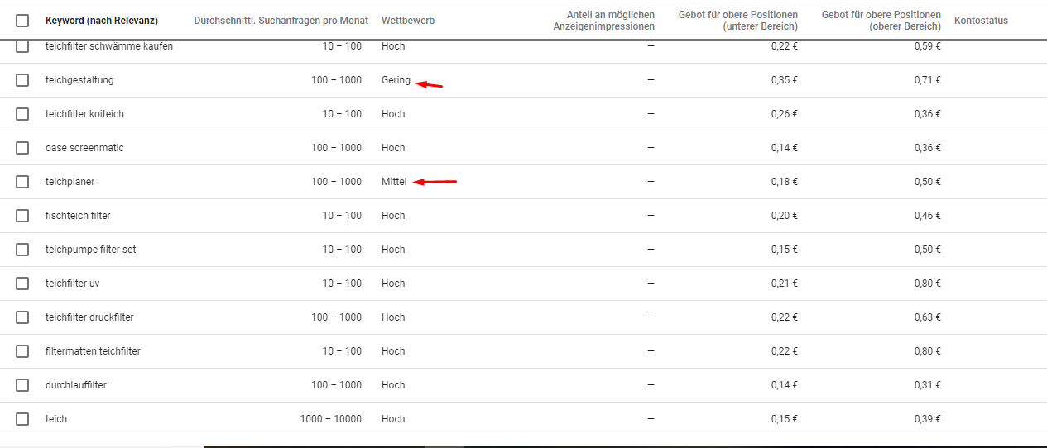
Task: Check the teichfilter koiteich checkbox
Action: (x=22, y=114)
